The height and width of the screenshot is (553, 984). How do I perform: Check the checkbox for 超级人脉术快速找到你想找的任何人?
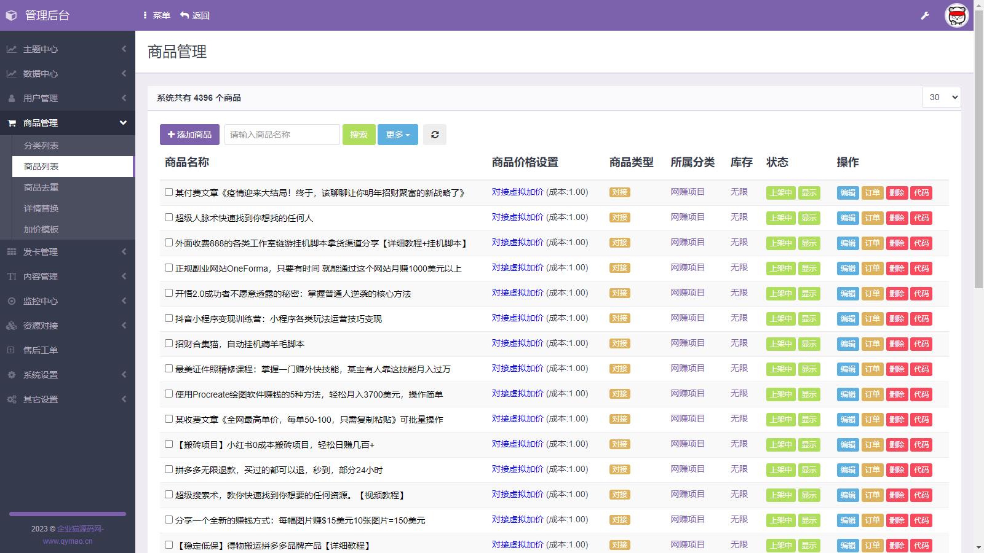tap(167, 217)
